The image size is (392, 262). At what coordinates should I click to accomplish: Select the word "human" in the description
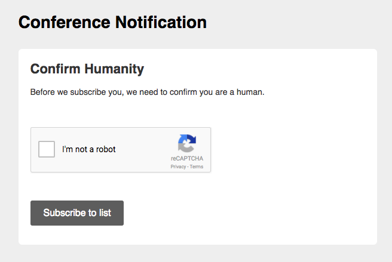(249, 92)
